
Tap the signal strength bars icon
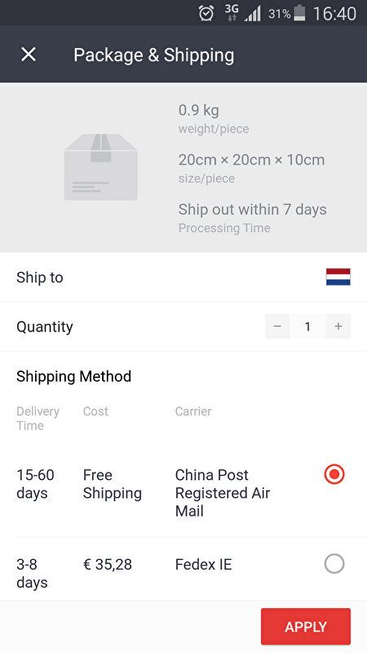[253, 14]
